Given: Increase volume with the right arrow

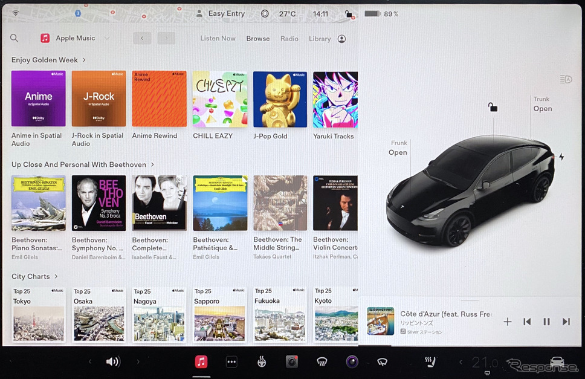Looking at the screenshot, I should coord(138,361).
